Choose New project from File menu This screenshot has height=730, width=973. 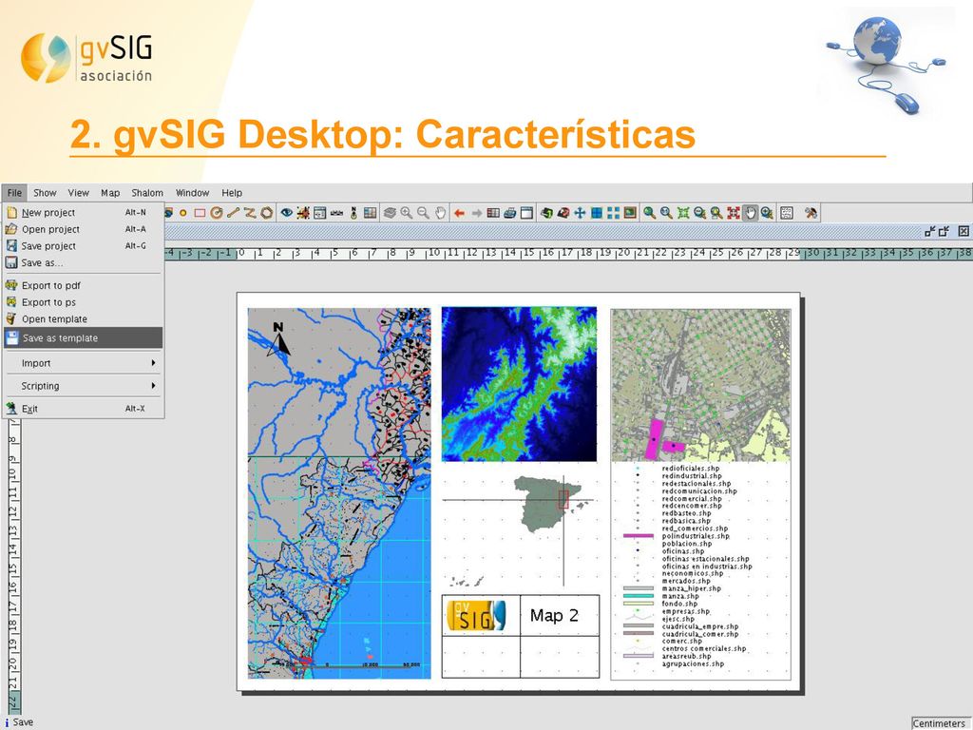point(84,212)
